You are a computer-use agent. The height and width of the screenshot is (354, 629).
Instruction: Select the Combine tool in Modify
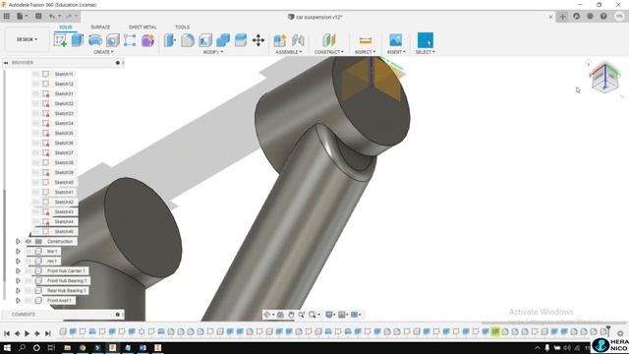pyautogui.click(x=223, y=40)
